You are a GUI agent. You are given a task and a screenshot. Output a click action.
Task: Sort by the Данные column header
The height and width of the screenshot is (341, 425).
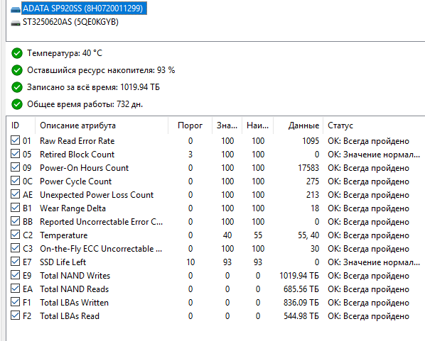click(298, 125)
